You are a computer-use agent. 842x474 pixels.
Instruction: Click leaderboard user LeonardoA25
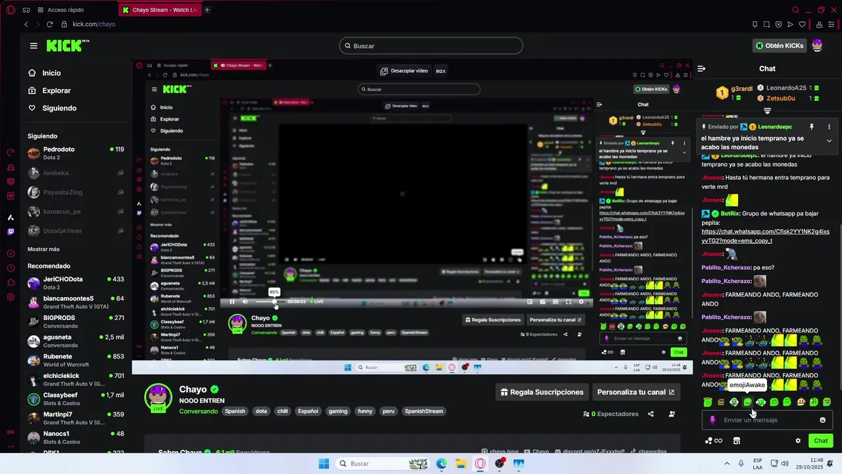point(786,88)
